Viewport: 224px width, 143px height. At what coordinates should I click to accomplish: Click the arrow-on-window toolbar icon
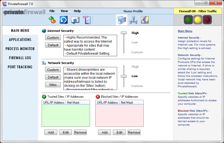pos(75,20)
